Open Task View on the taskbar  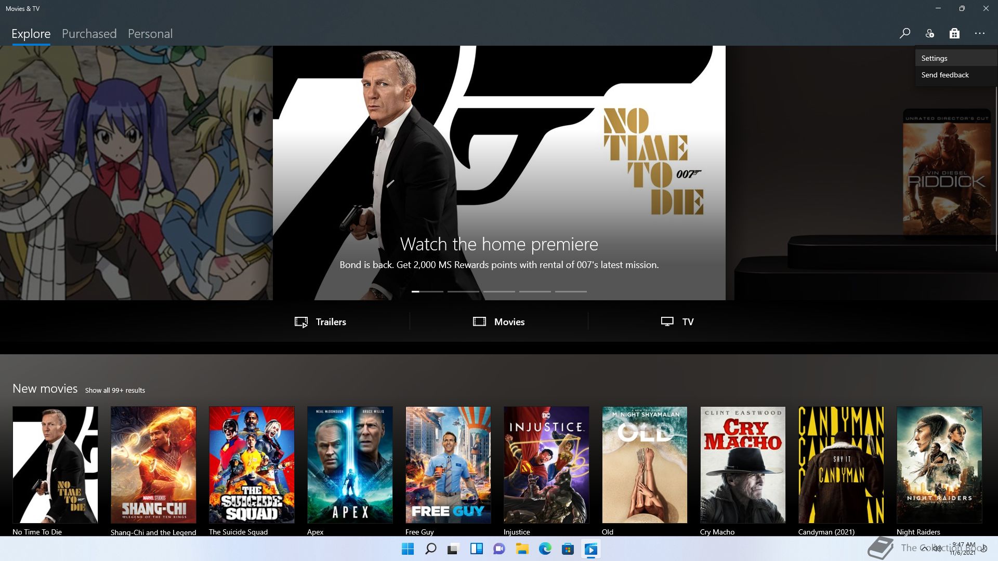coord(453,549)
